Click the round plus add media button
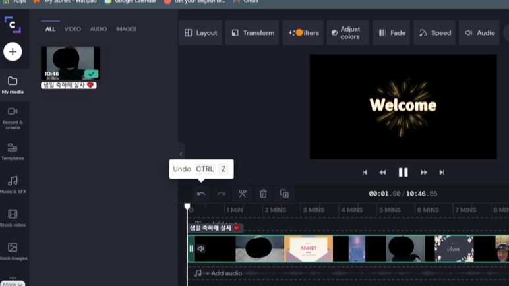This screenshot has height=286, width=509. (13, 51)
